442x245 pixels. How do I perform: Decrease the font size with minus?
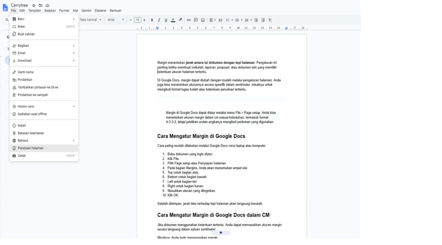(130, 20)
